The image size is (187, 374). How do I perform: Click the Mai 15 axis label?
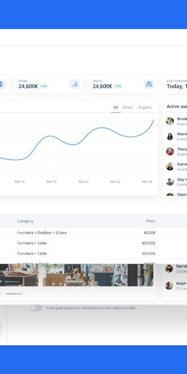(51, 182)
